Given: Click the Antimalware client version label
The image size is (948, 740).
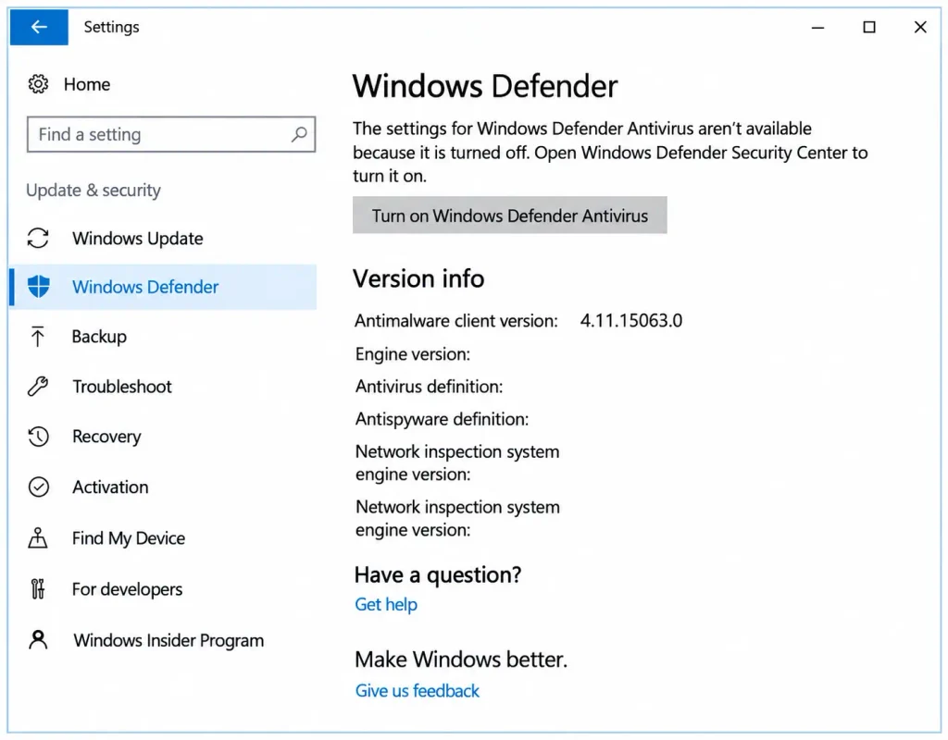Looking at the screenshot, I should pos(455,320).
